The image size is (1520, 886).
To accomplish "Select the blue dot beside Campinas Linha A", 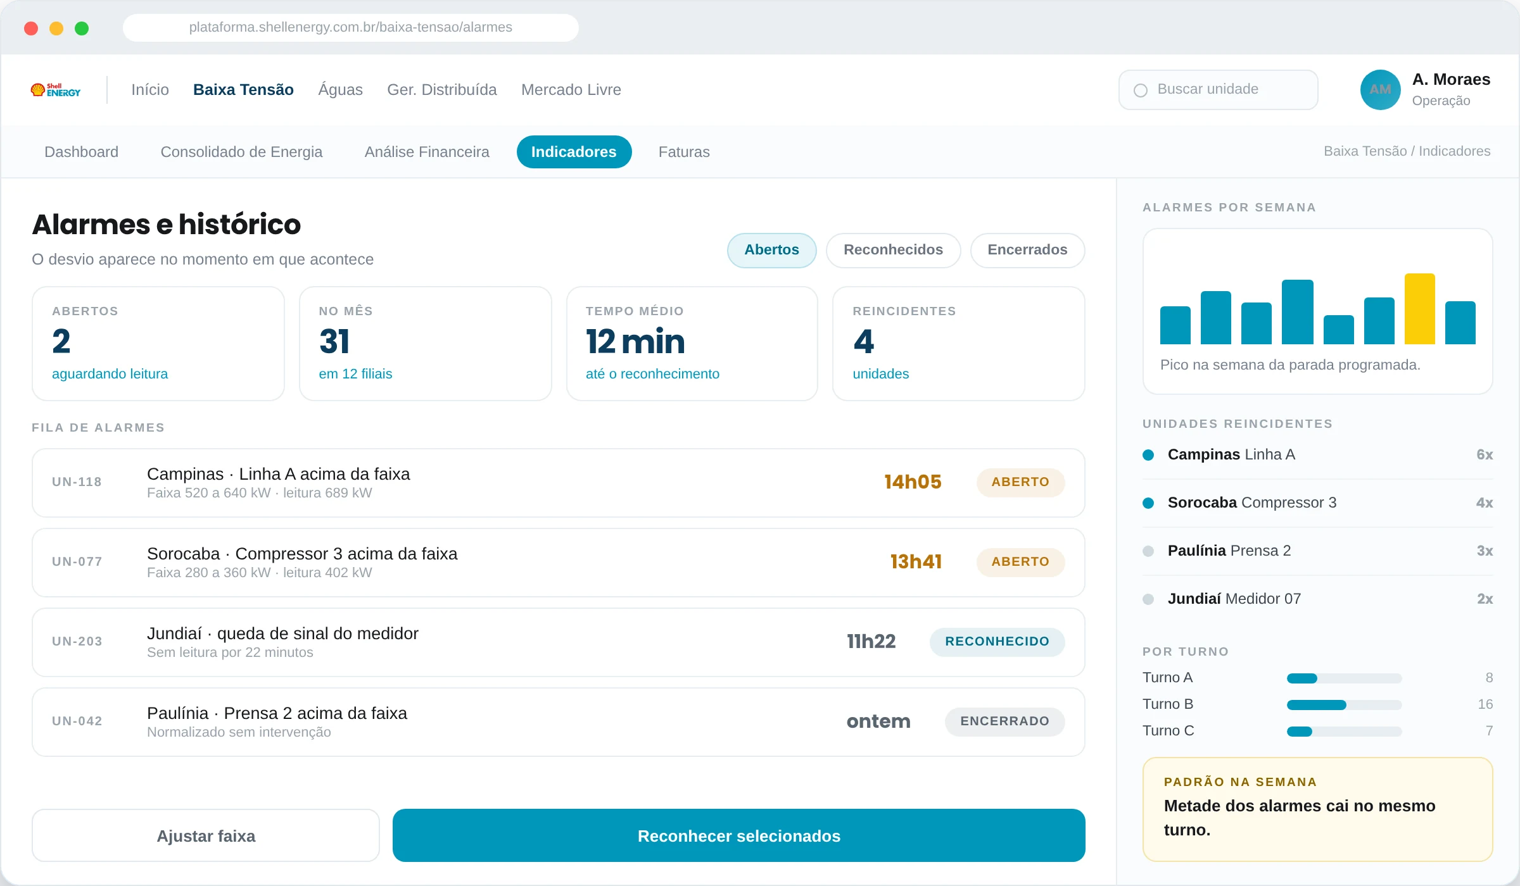I will [1148, 455].
